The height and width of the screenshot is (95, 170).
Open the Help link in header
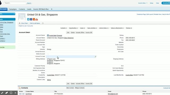click(158, 3)
